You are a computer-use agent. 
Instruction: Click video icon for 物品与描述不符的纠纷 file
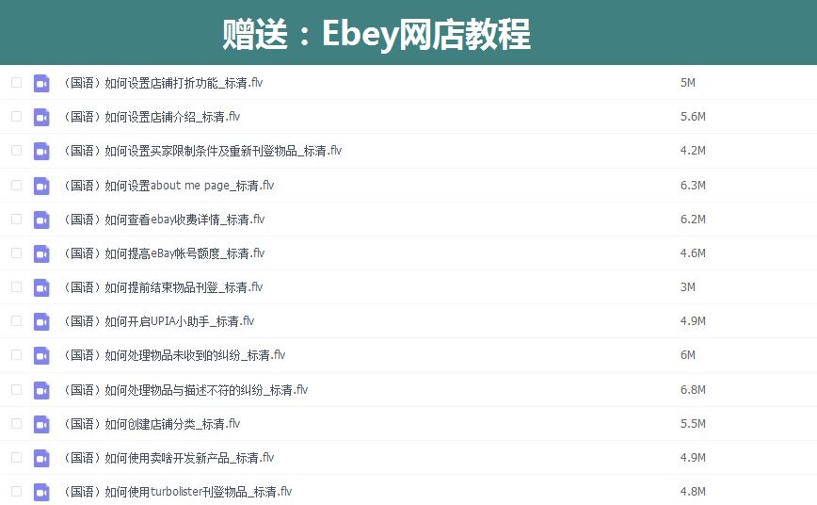(x=41, y=390)
